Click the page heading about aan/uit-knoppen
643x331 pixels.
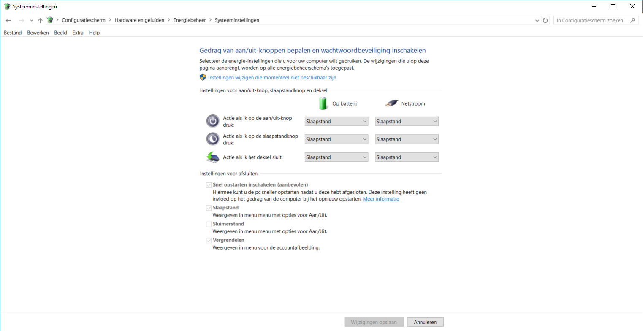(312, 50)
